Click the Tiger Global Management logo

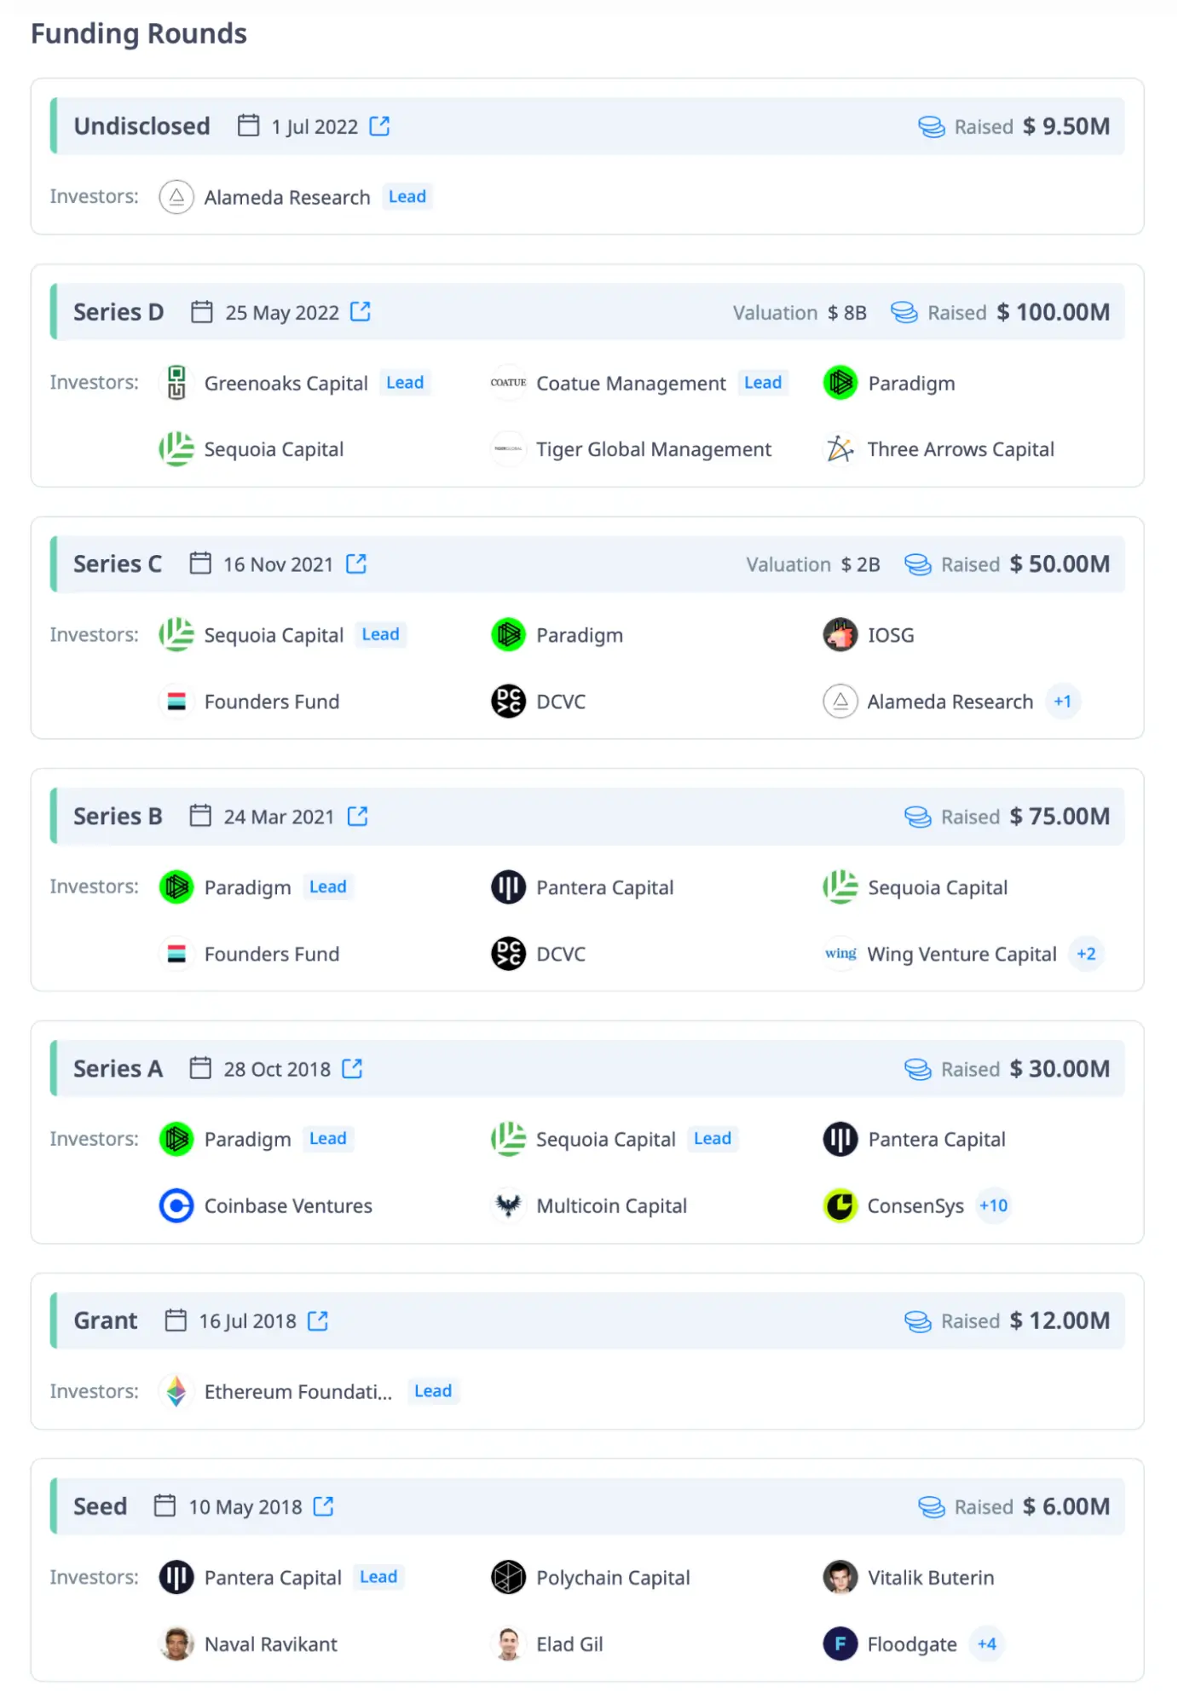pyautogui.click(x=508, y=448)
